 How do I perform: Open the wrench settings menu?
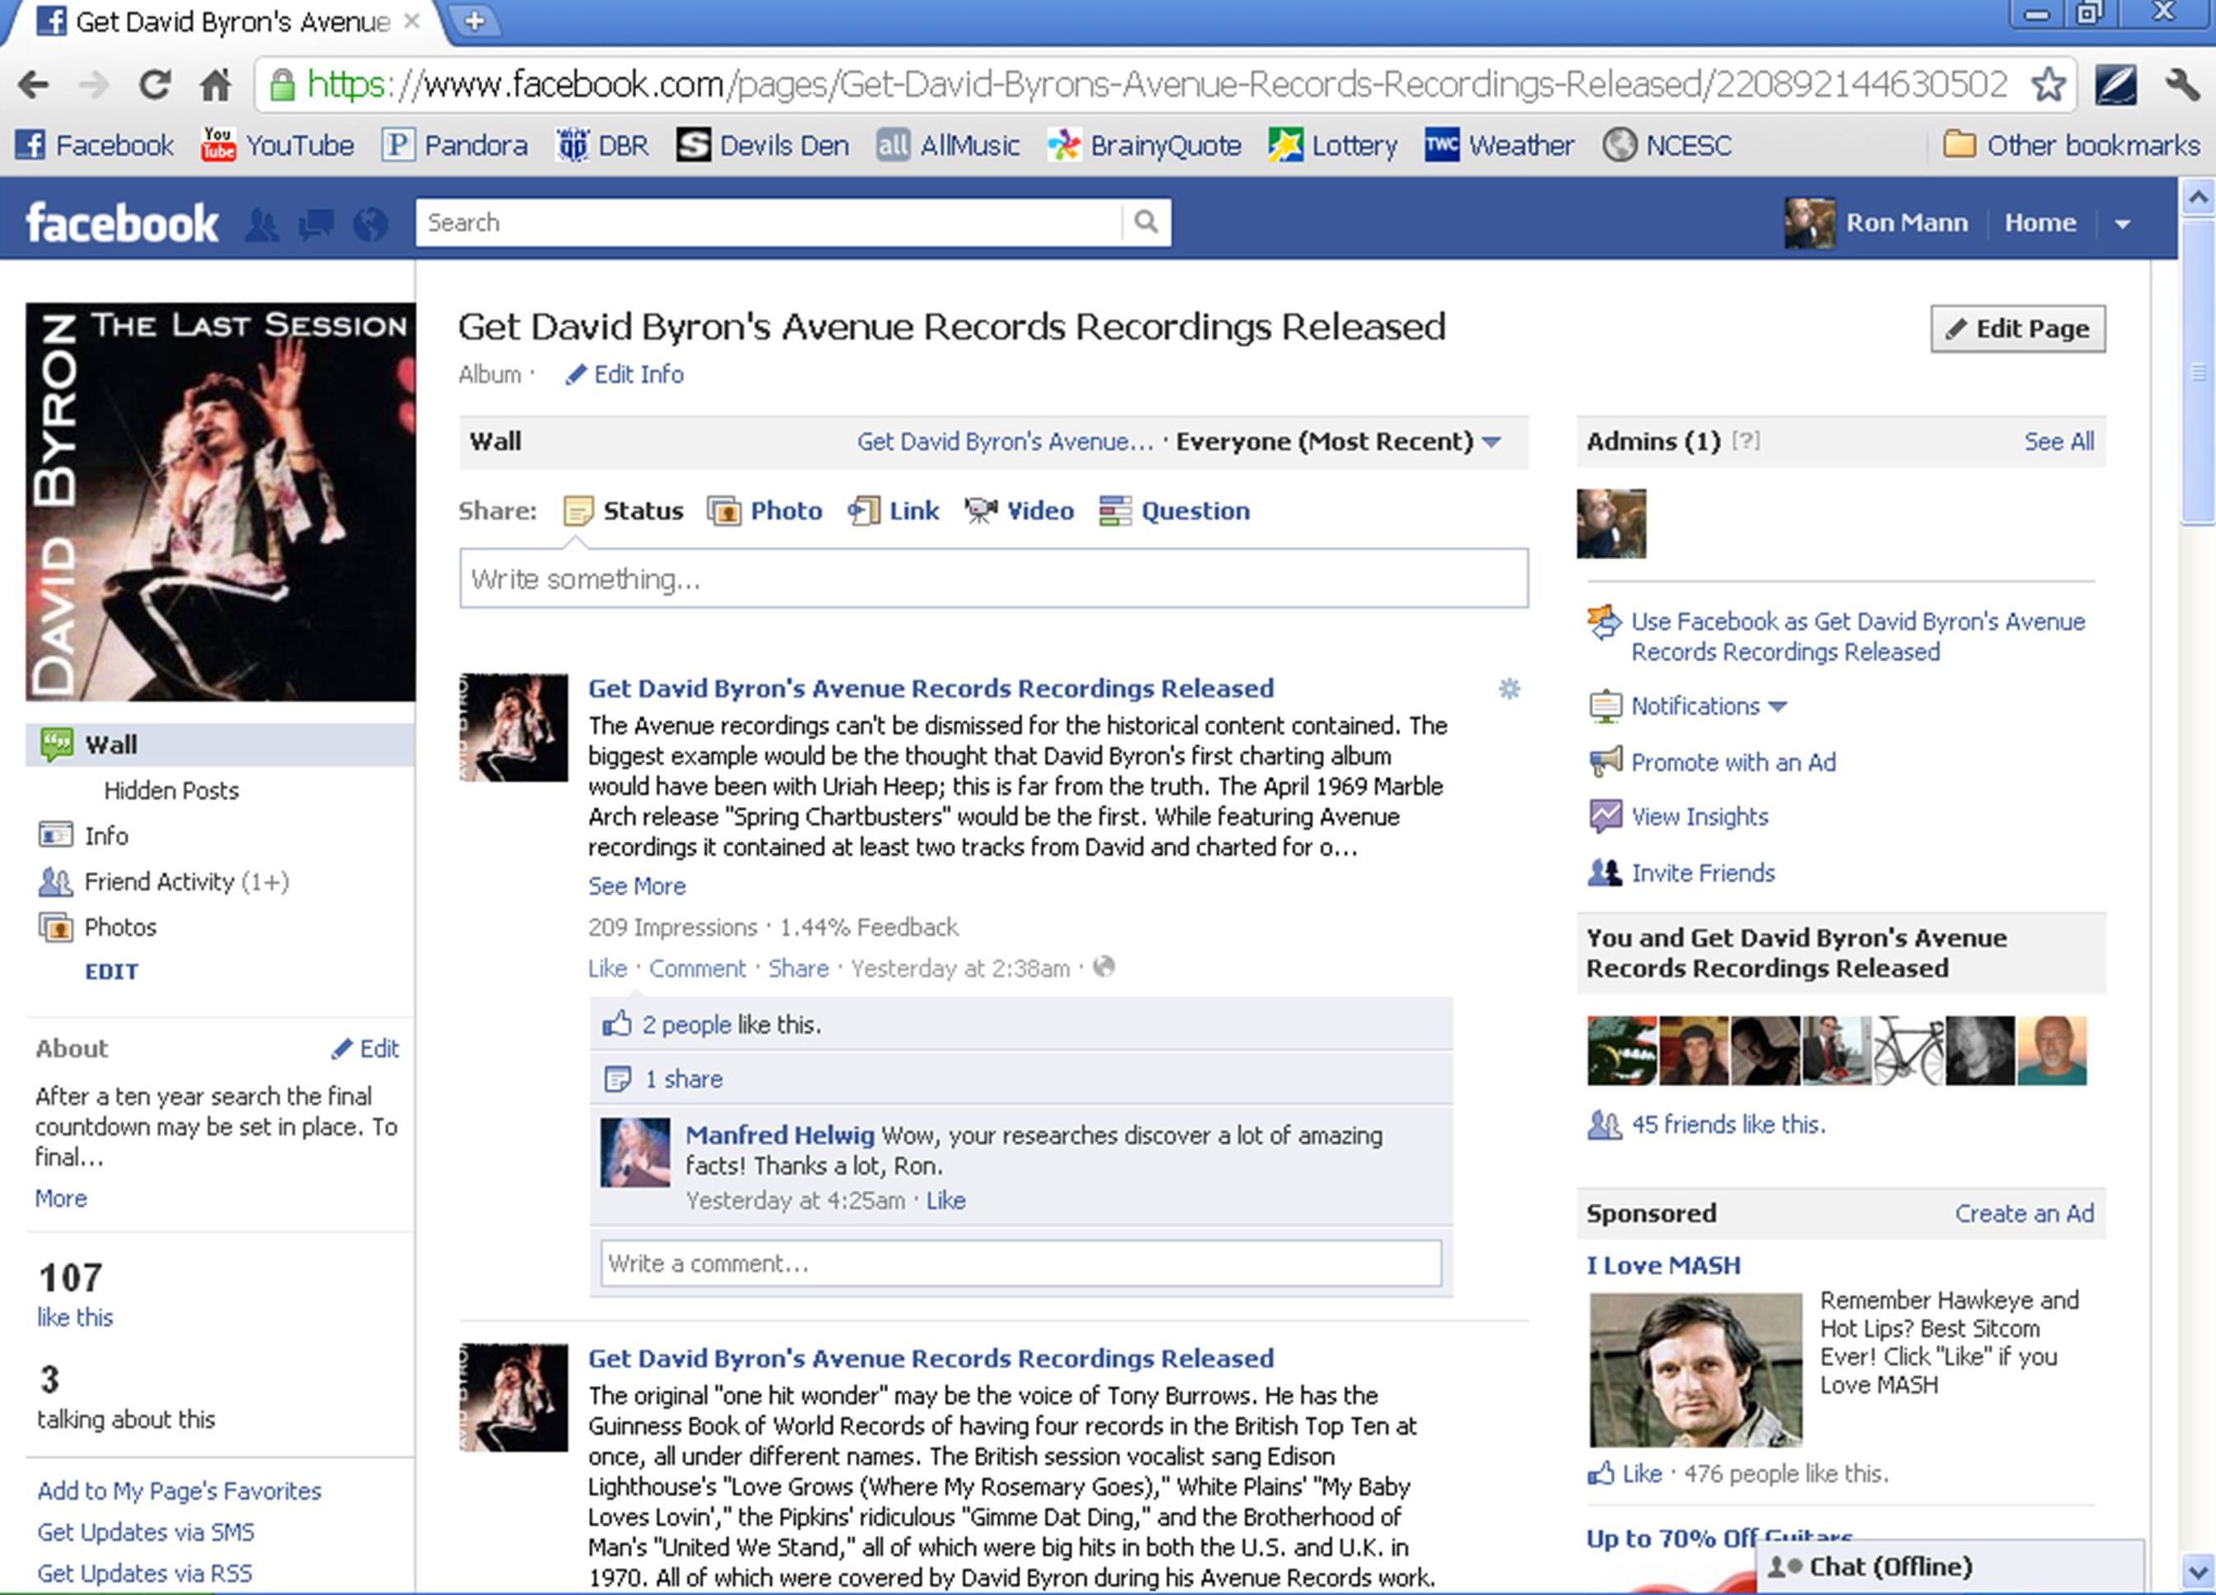pyautogui.click(x=2181, y=85)
